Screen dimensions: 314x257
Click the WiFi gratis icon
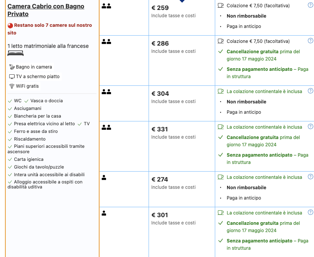point(12,86)
